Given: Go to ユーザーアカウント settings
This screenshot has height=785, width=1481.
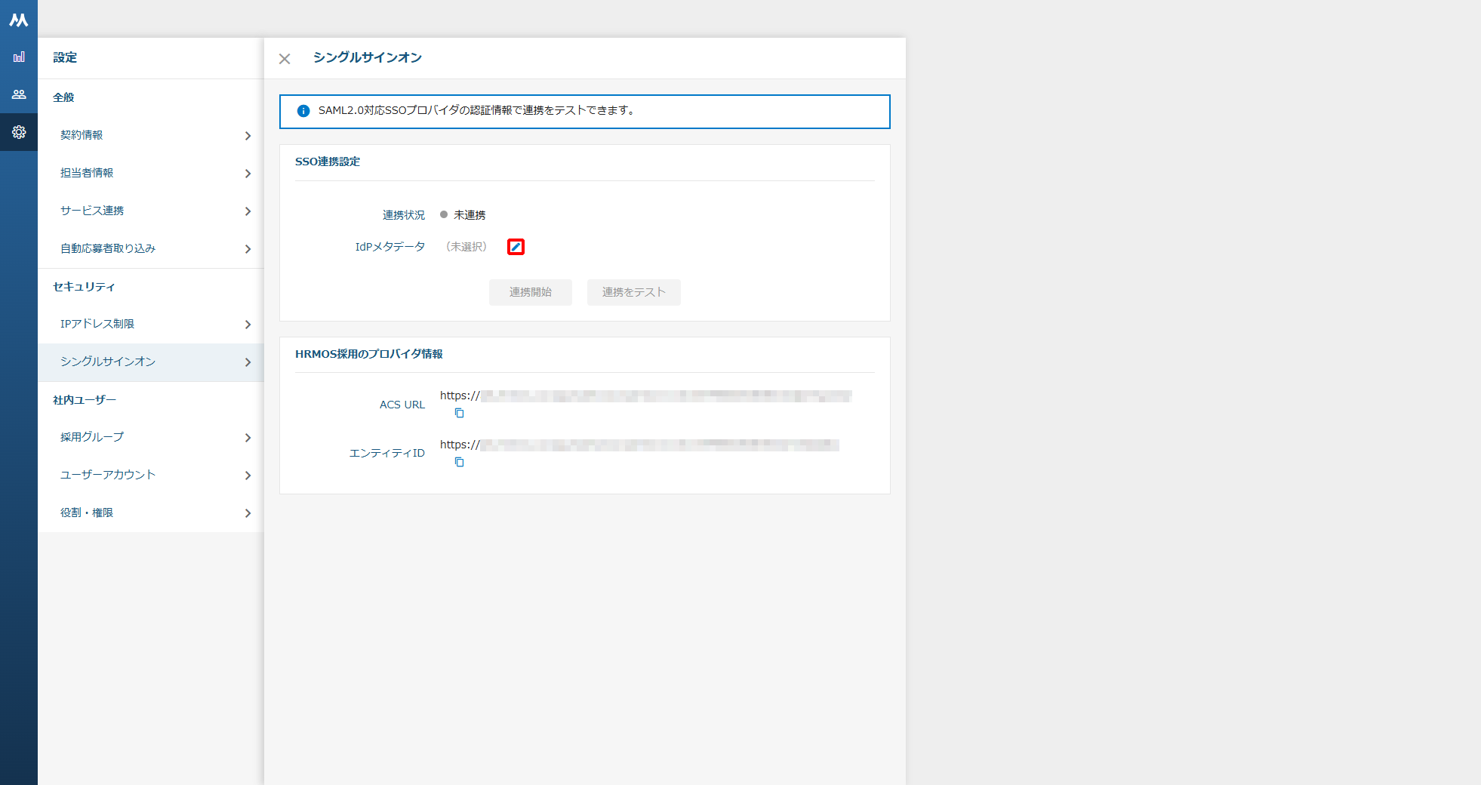Looking at the screenshot, I should click(151, 475).
